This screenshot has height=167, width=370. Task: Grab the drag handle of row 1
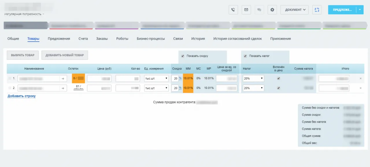(x=10, y=78)
